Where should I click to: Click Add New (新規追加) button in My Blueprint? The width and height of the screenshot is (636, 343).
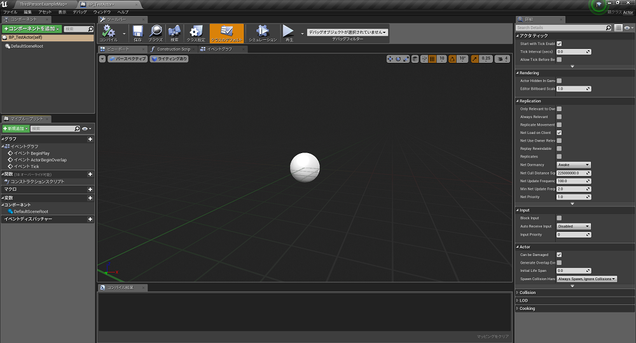tap(15, 128)
